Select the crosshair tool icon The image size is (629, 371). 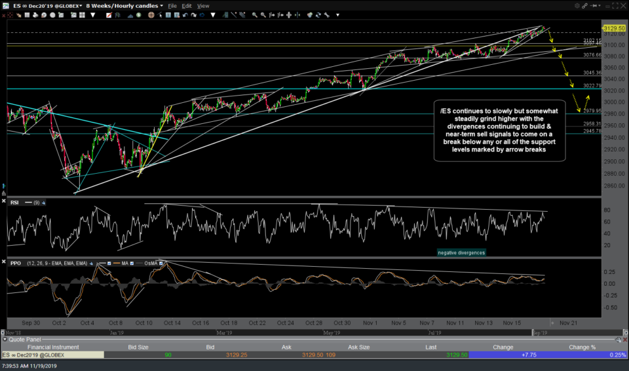pos(151,15)
